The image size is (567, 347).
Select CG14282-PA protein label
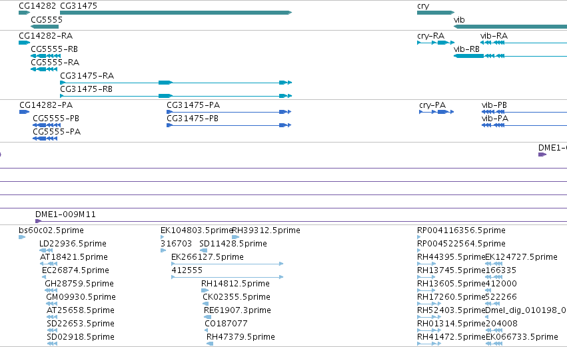[46, 105]
